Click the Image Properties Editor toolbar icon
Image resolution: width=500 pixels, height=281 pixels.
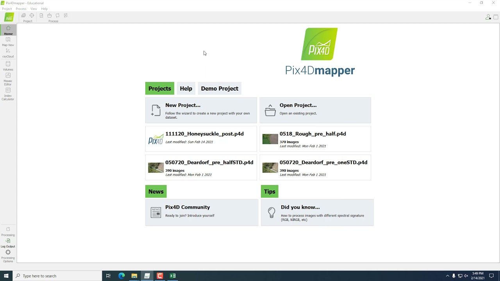pyautogui.click(x=23, y=16)
